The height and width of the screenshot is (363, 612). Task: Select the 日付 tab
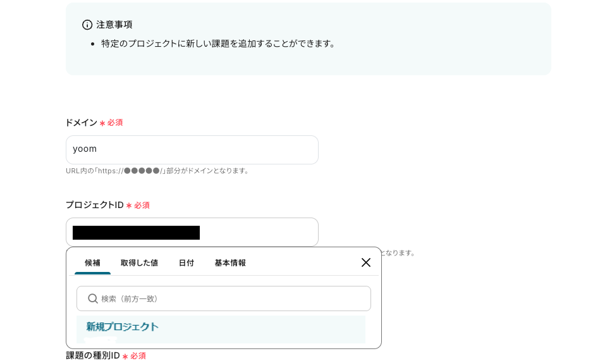186,263
